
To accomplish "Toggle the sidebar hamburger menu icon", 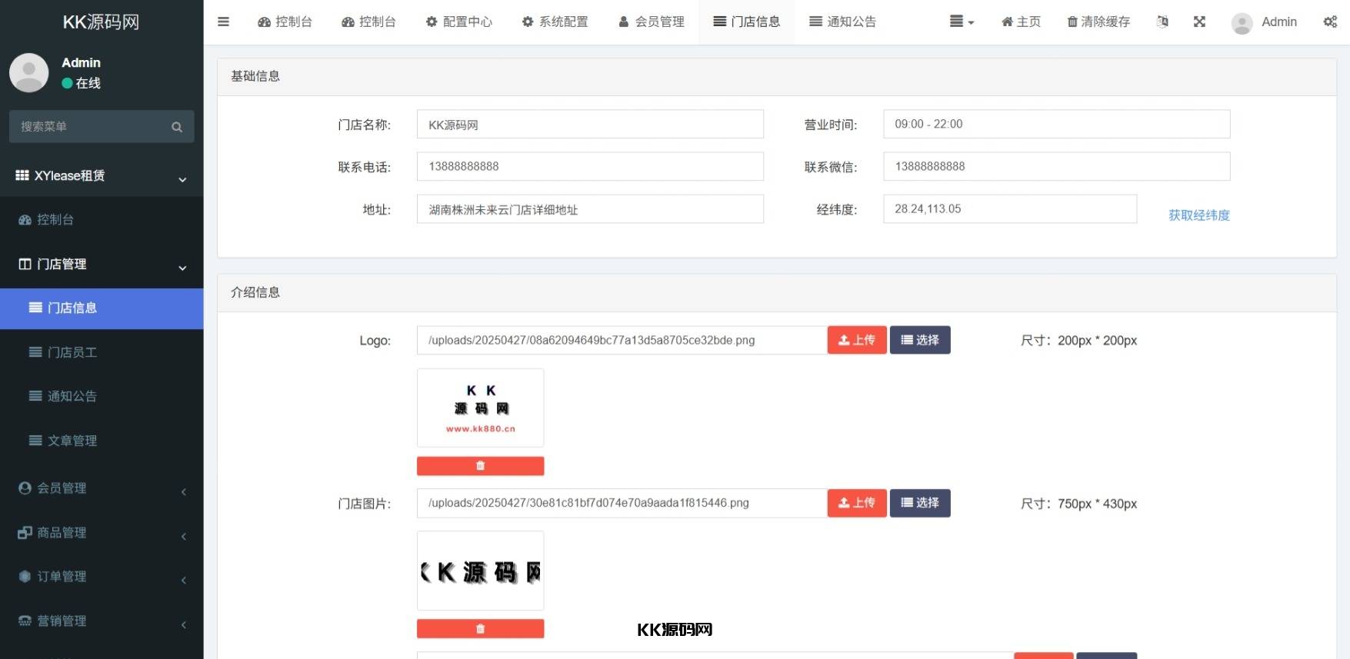I will tap(223, 22).
